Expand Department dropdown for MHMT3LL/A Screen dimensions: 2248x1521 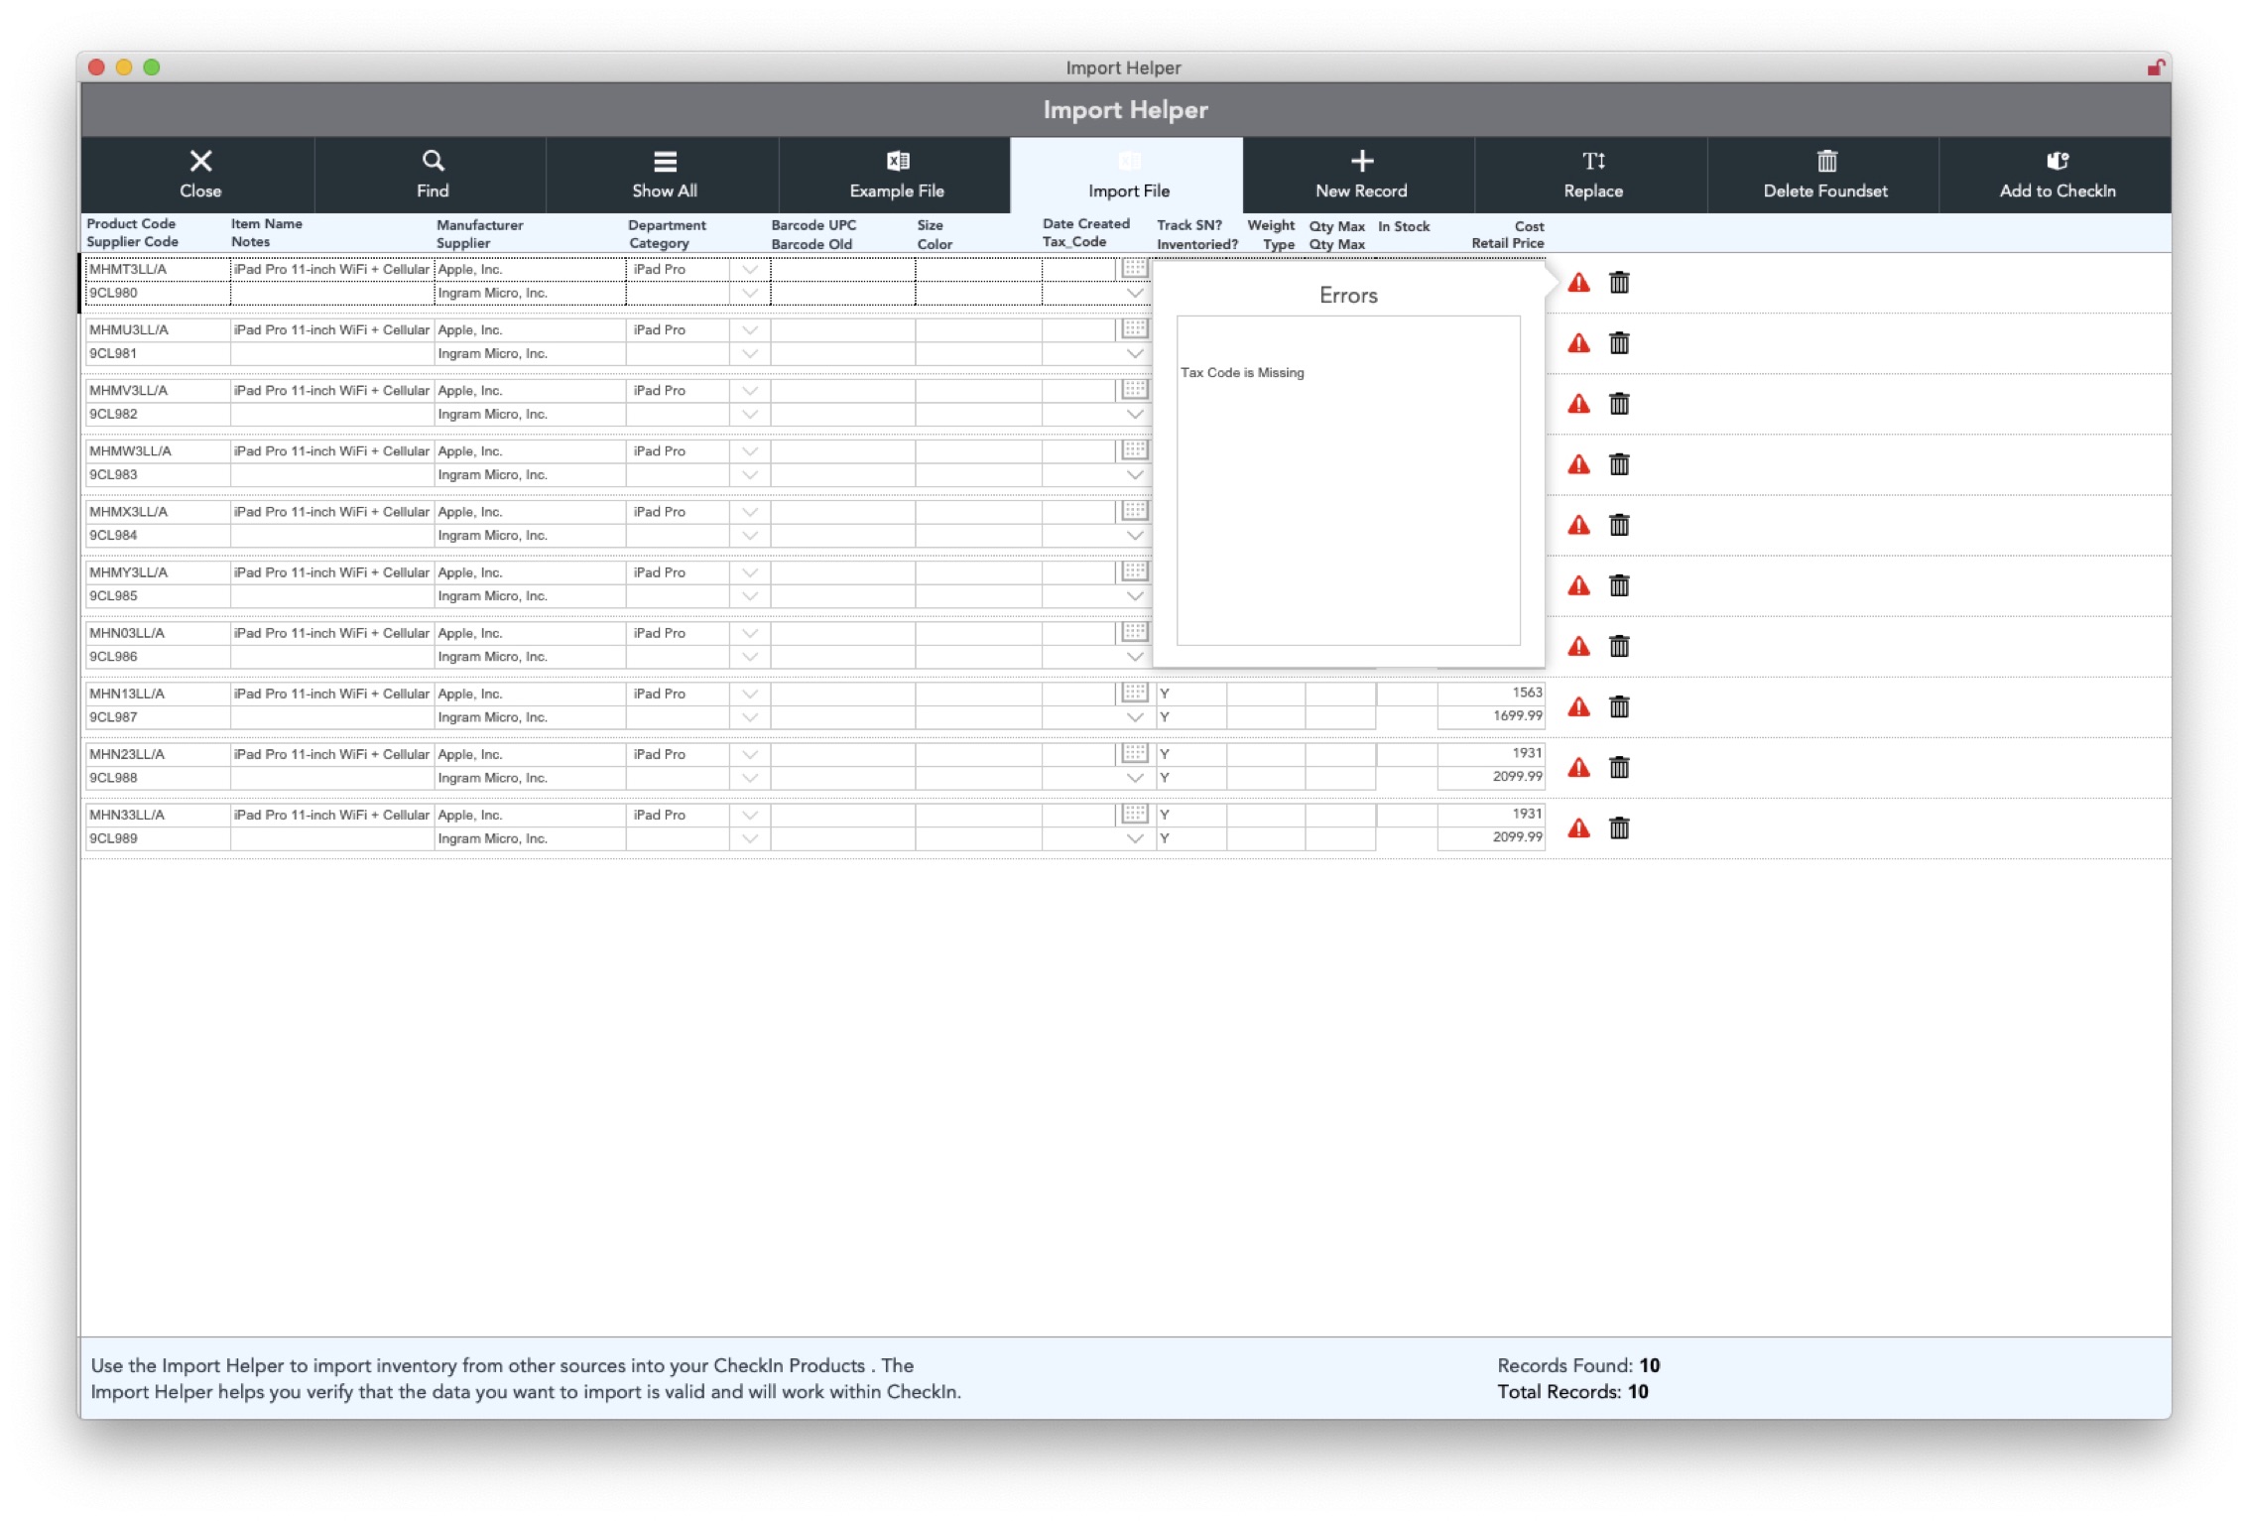click(x=750, y=270)
